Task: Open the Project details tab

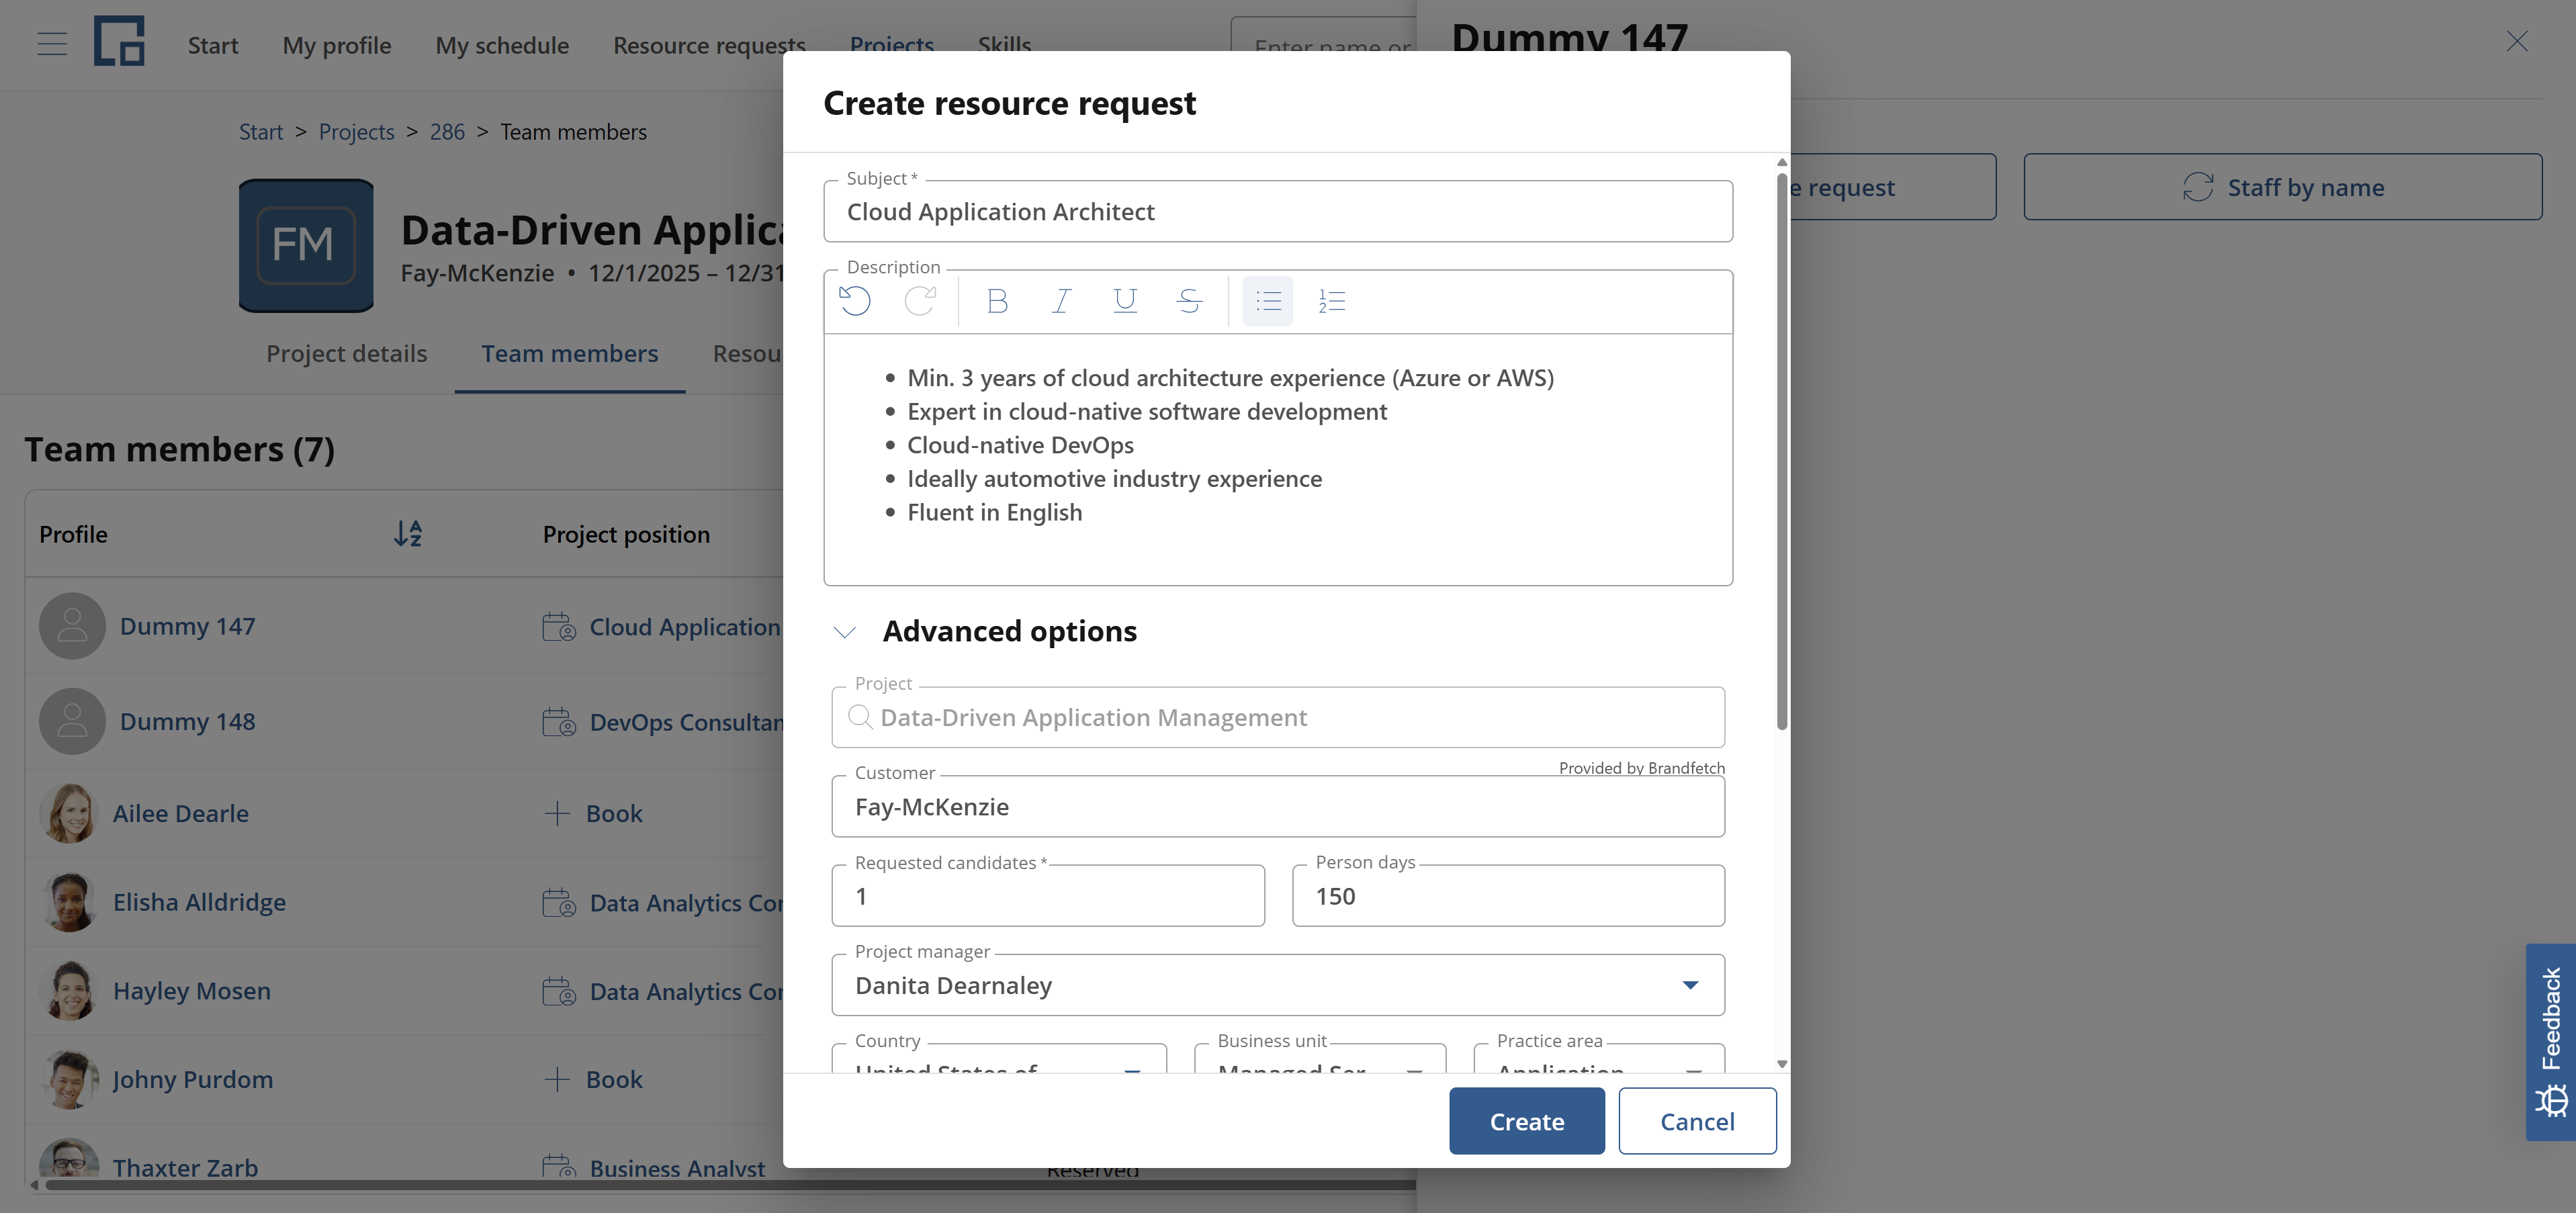Action: pyautogui.click(x=346, y=353)
